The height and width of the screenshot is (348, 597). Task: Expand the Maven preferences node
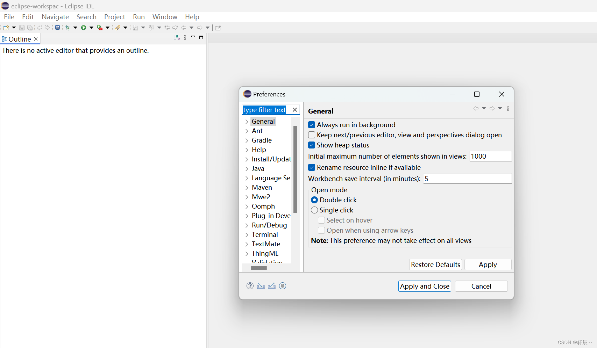[x=247, y=188]
